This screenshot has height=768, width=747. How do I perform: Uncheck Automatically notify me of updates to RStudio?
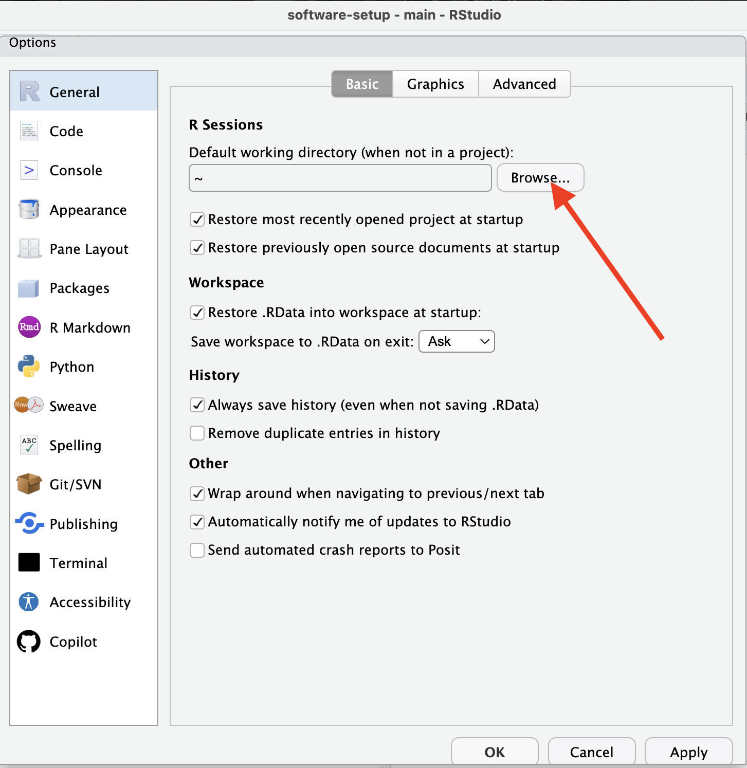(197, 521)
